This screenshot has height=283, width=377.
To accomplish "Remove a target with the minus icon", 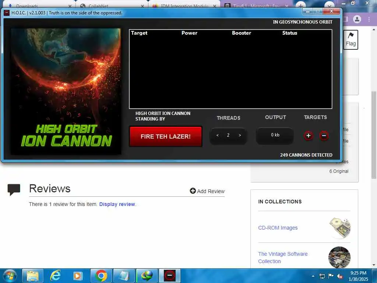I will coord(324,136).
